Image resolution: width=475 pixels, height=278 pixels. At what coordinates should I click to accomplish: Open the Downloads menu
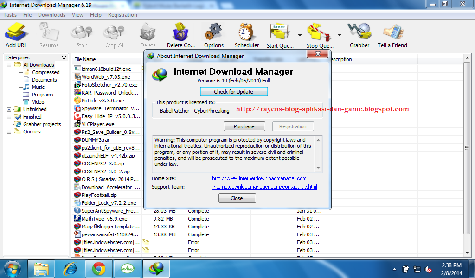(x=51, y=15)
